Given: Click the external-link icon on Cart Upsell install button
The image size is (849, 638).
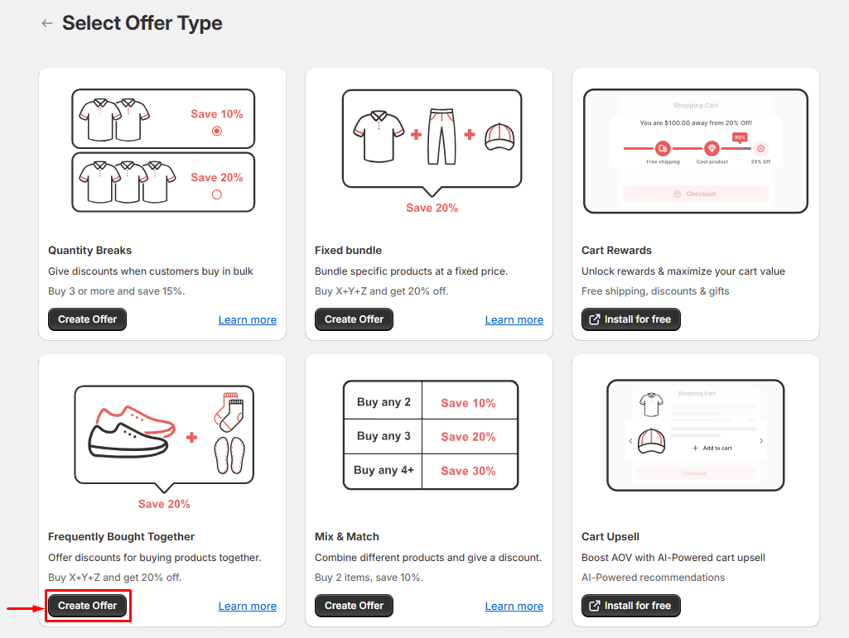Looking at the screenshot, I should tap(594, 606).
